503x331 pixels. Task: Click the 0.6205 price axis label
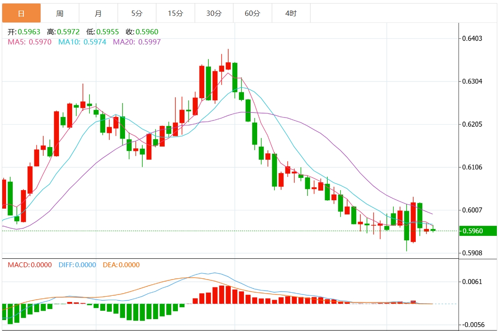472,124
